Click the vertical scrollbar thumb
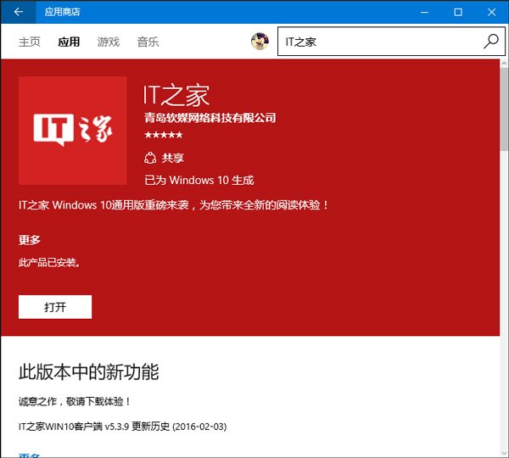Viewport: 509px width, 458px height. pyautogui.click(x=504, y=108)
